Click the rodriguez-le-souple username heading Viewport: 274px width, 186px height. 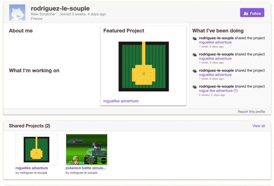point(60,8)
